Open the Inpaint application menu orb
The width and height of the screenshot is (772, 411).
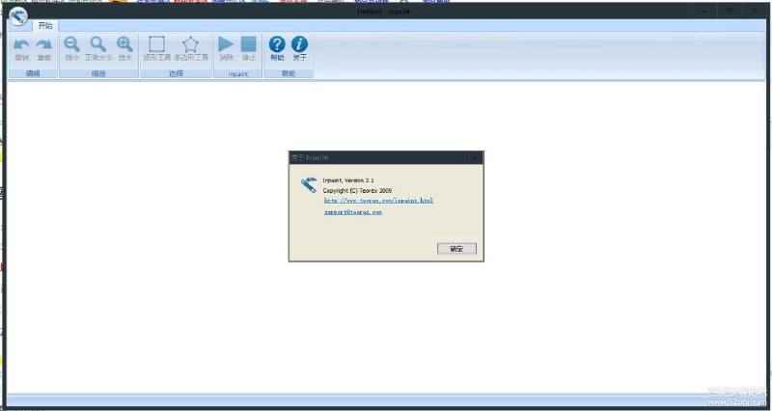18,16
